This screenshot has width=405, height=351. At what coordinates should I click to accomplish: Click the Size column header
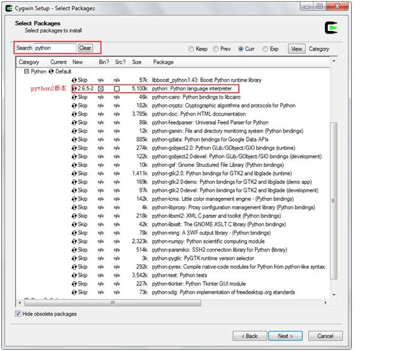tap(137, 62)
